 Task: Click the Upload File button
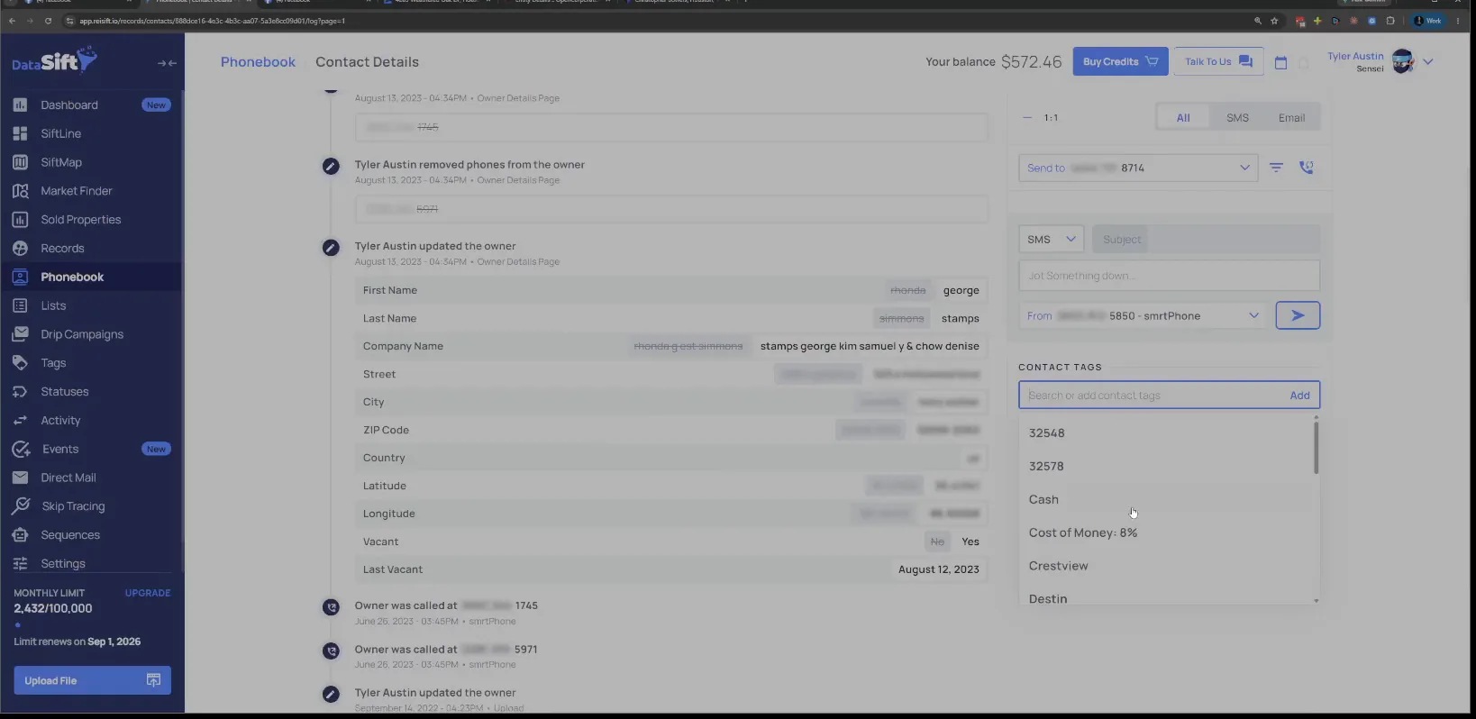tap(92, 680)
